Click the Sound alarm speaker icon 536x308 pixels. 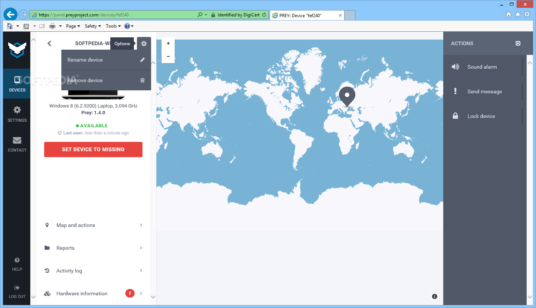click(455, 67)
